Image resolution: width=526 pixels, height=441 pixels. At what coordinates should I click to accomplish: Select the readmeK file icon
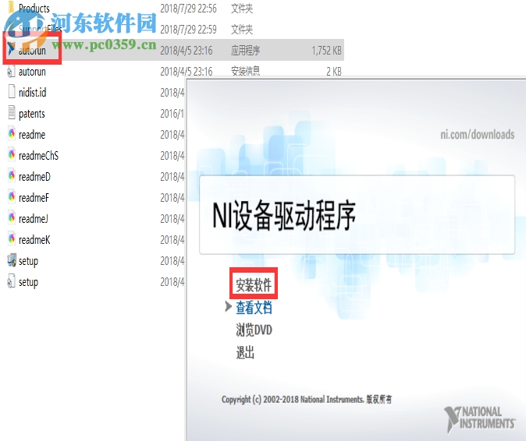pos(12,239)
